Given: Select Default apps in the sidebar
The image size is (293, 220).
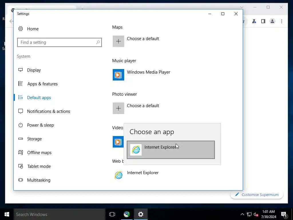Looking at the screenshot, I should (39, 97).
